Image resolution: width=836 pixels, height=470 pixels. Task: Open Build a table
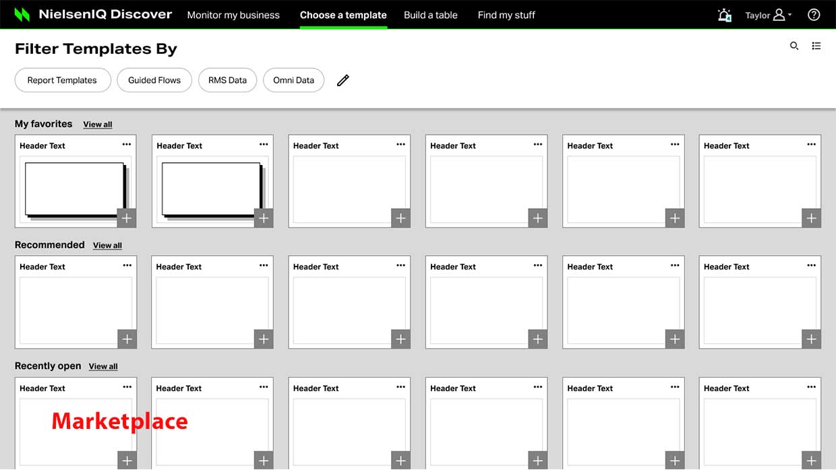click(x=431, y=15)
